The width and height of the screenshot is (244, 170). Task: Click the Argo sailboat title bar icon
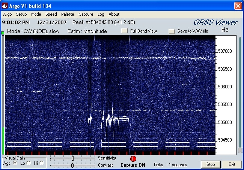click(5, 6)
